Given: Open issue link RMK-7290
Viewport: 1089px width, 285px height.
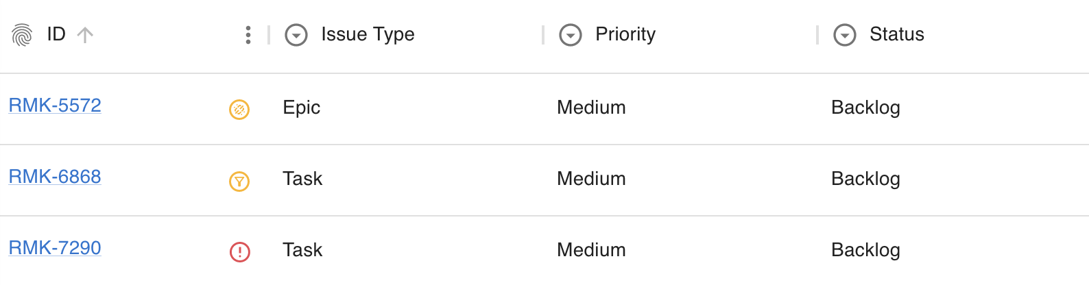Looking at the screenshot, I should pos(55,248).
